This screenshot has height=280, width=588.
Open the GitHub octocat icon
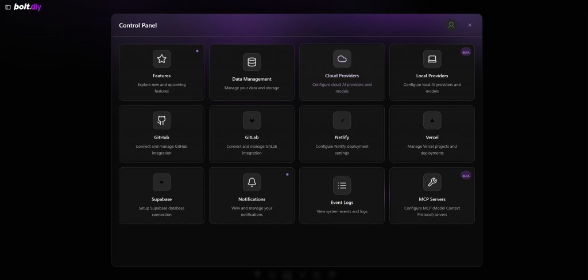click(x=161, y=120)
